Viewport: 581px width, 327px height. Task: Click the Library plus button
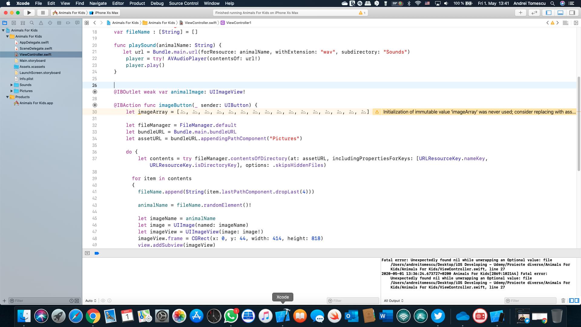click(520, 13)
